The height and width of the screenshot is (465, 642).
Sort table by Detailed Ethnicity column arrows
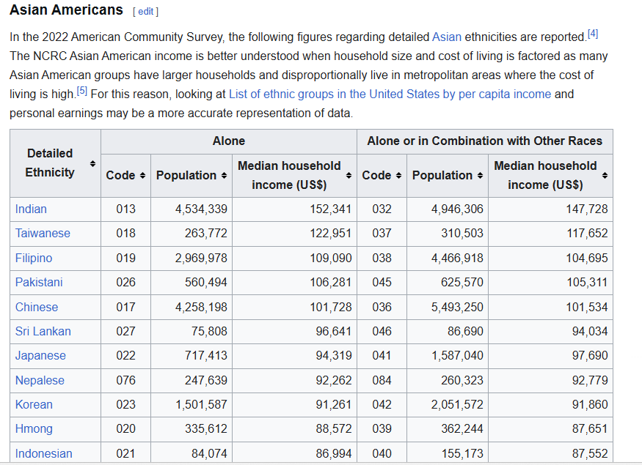click(x=92, y=163)
